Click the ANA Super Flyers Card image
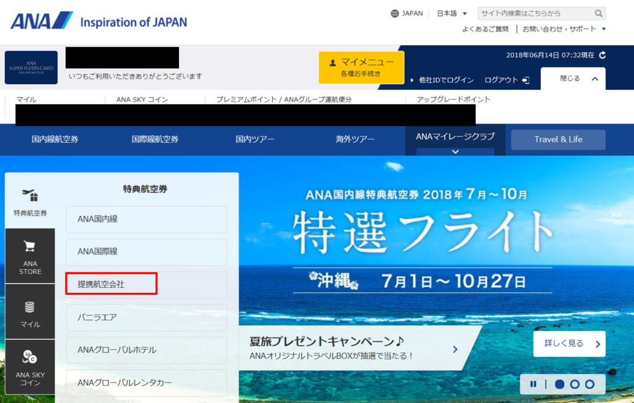Image resolution: width=634 pixels, height=403 pixels. point(31,67)
